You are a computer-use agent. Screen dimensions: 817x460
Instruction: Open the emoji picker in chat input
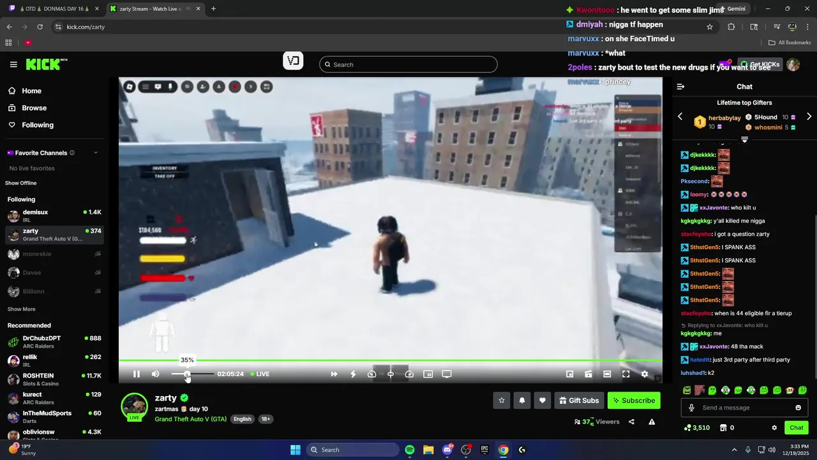click(798, 408)
